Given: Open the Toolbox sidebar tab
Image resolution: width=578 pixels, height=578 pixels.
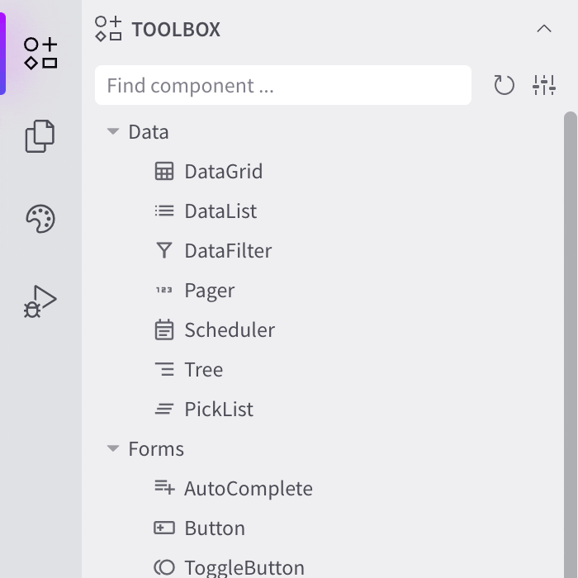Looking at the screenshot, I should coord(40,54).
